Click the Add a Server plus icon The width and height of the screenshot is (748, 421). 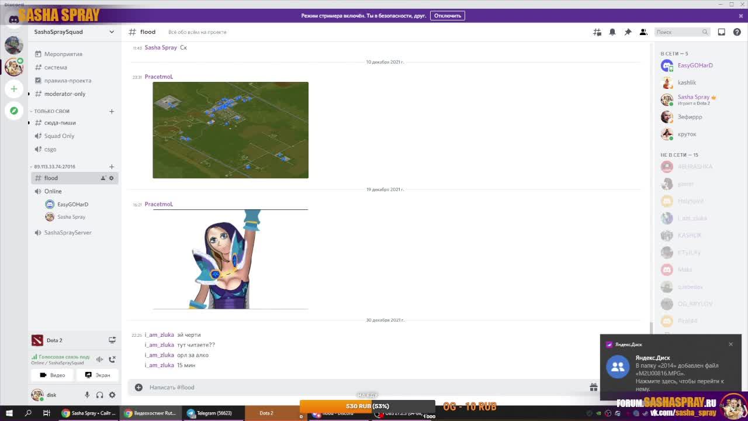click(14, 89)
